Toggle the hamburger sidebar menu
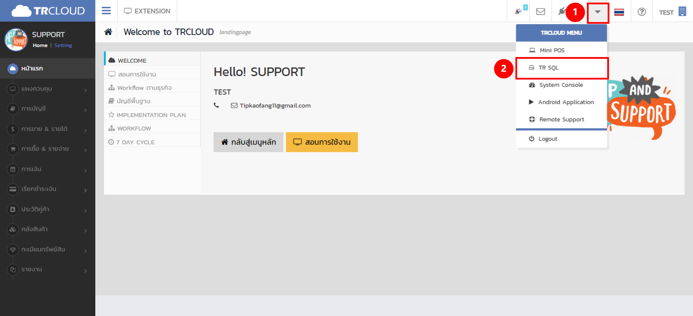Image resolution: width=693 pixels, height=316 pixels. coord(106,11)
